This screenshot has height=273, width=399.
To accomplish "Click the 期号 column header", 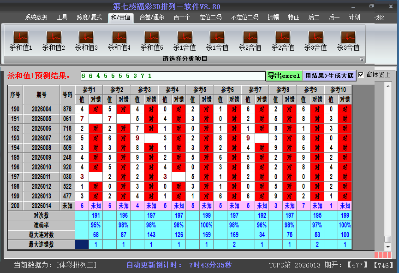I will [x=42, y=94].
